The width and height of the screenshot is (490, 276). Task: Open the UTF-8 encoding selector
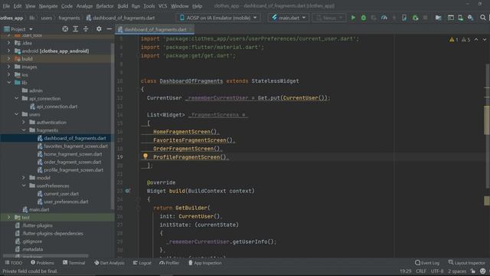(437, 271)
